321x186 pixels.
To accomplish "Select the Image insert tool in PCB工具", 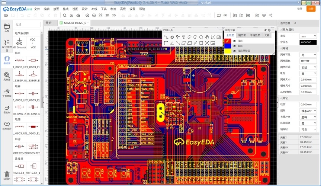I will click(219, 37).
